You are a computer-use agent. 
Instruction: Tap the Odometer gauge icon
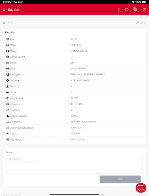point(8,104)
